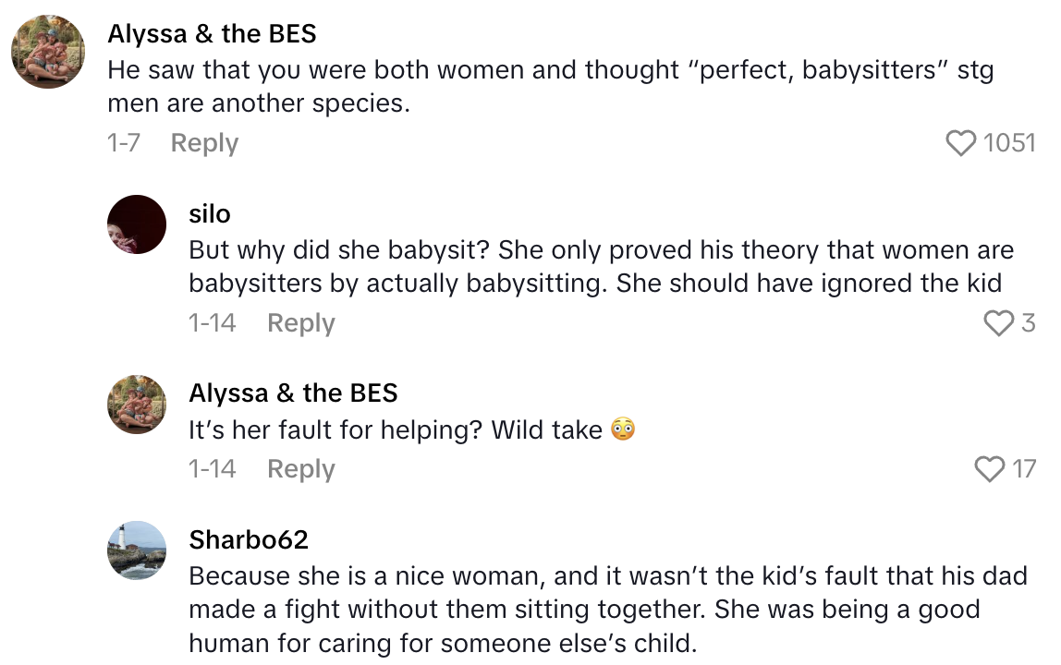This screenshot has height=665, width=1061.
Task: Reply to the "Wild take" comment
Action: tap(300, 469)
